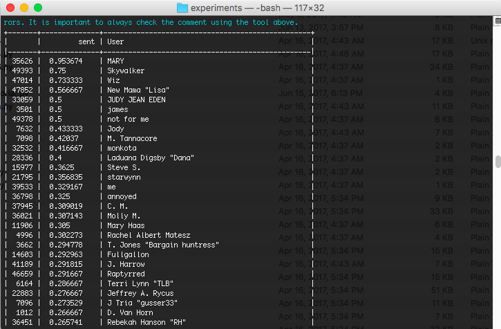
Task: Click the index value 28336
Action: [x=22, y=158]
